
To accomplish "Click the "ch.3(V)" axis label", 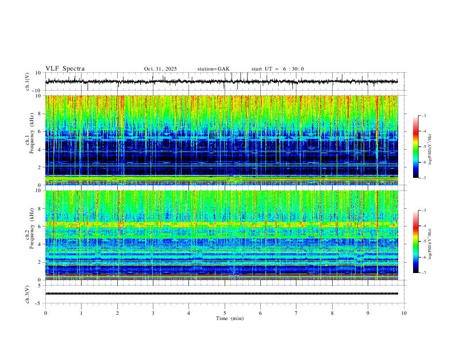I will pyautogui.click(x=28, y=294).
